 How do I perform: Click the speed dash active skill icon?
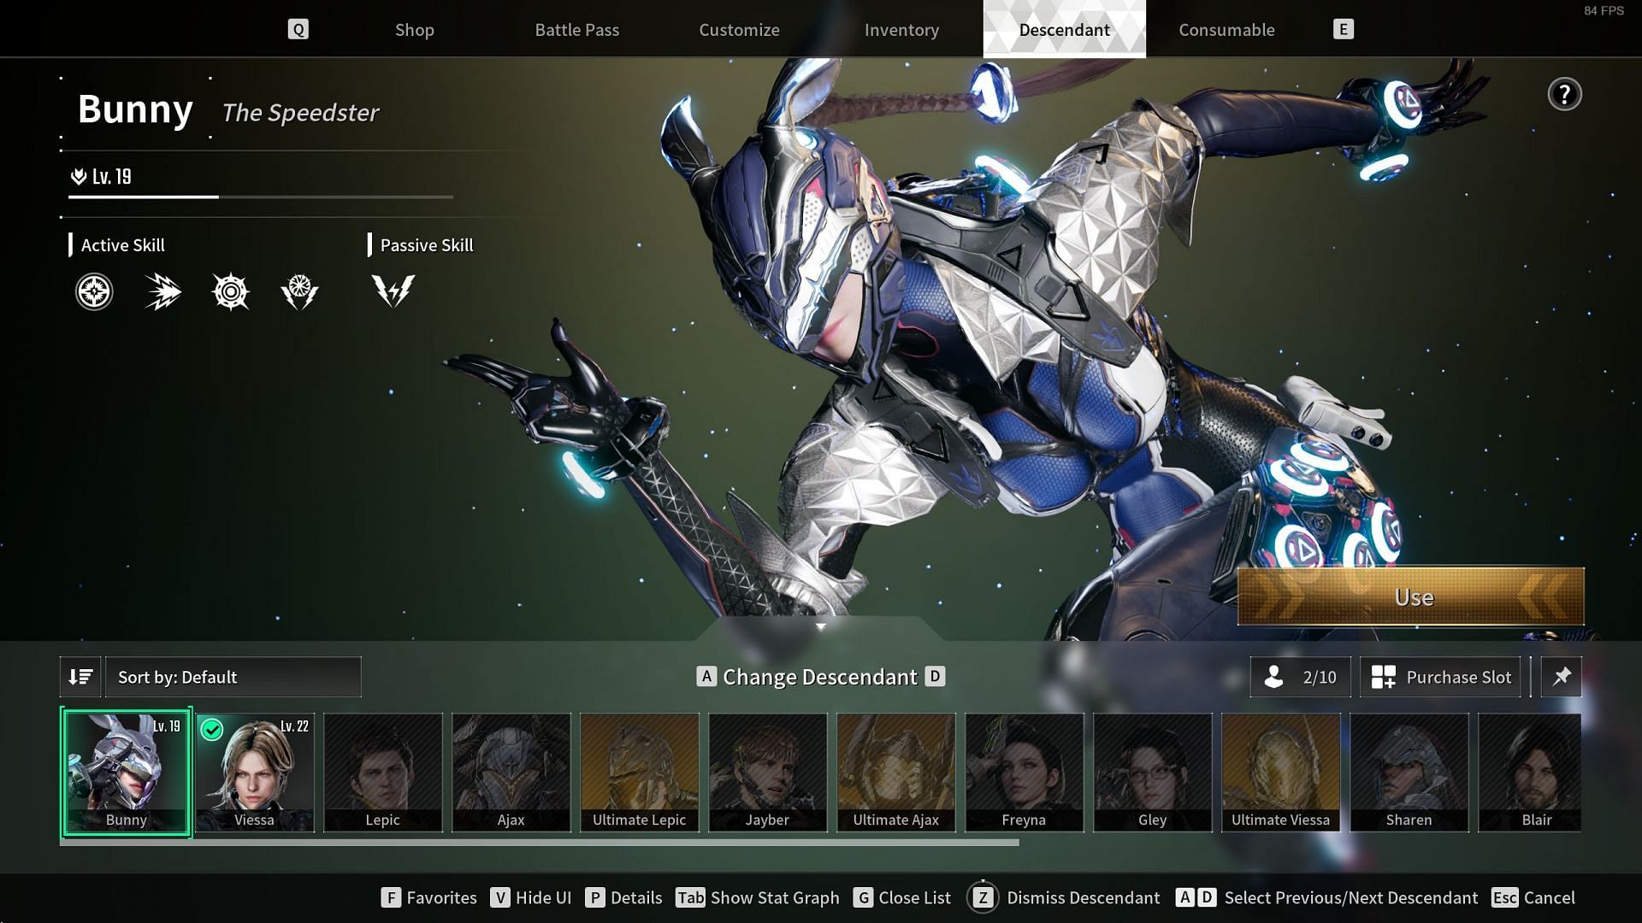tap(162, 291)
